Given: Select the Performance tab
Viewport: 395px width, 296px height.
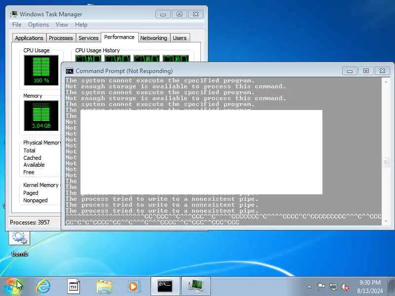Looking at the screenshot, I should [119, 37].
